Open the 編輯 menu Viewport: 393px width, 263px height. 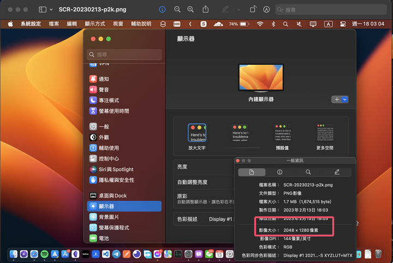(72, 24)
